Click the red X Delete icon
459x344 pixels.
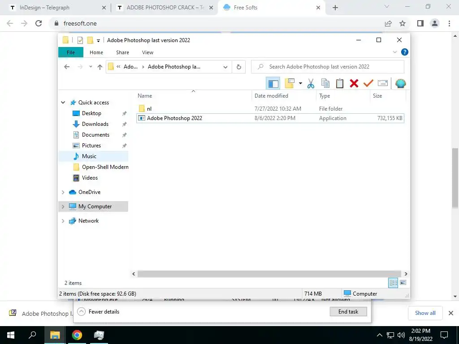354,83
